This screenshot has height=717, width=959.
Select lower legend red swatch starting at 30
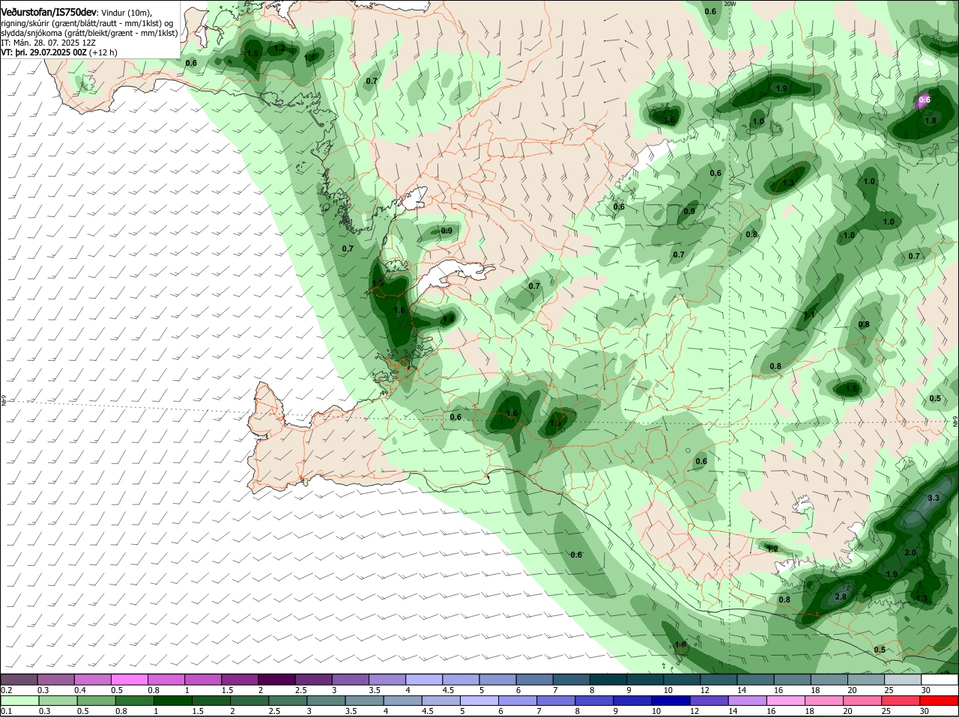(940, 701)
